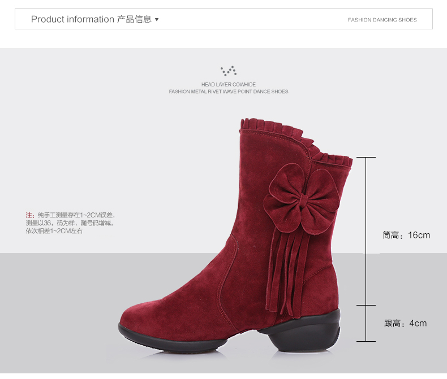Click the Product information 产品信息 heading
This screenshot has height=379, width=447.
tap(91, 19)
